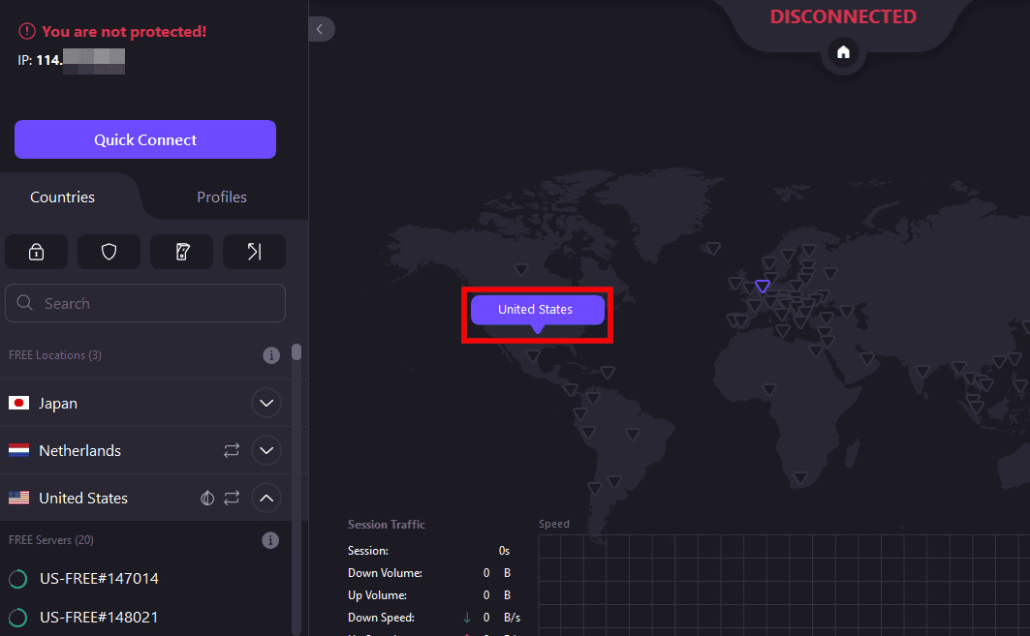1030x636 pixels.
Task: Click the P2P arrows icon for United States
Action: (232, 499)
